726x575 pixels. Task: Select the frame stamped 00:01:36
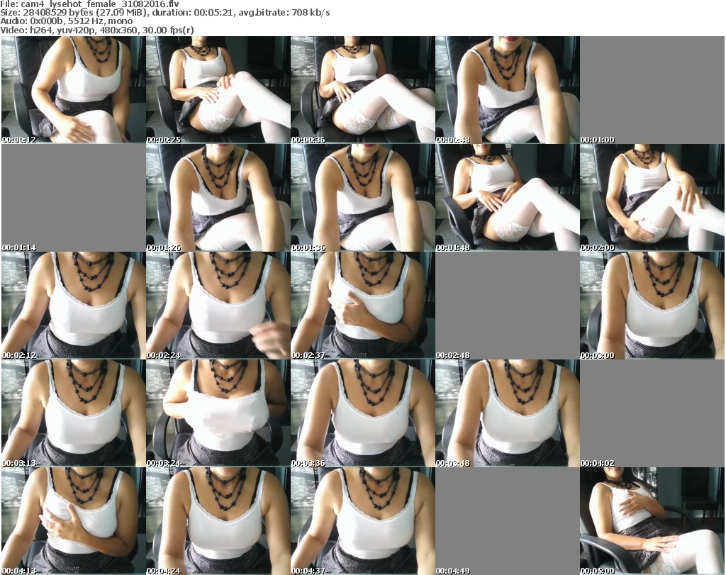(x=362, y=198)
